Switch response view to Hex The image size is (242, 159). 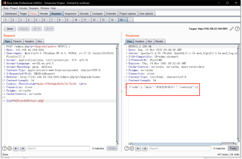[150, 41]
